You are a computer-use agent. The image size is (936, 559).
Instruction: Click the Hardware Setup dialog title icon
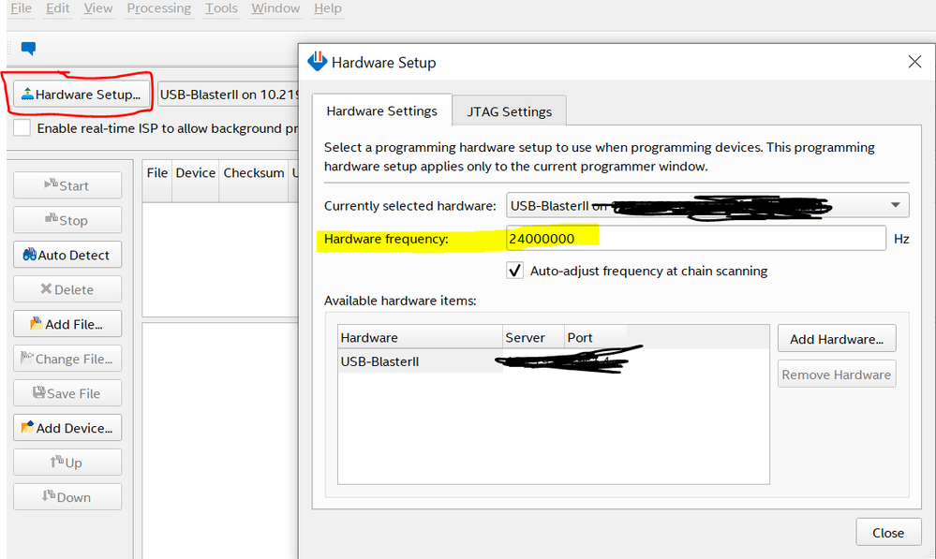317,61
